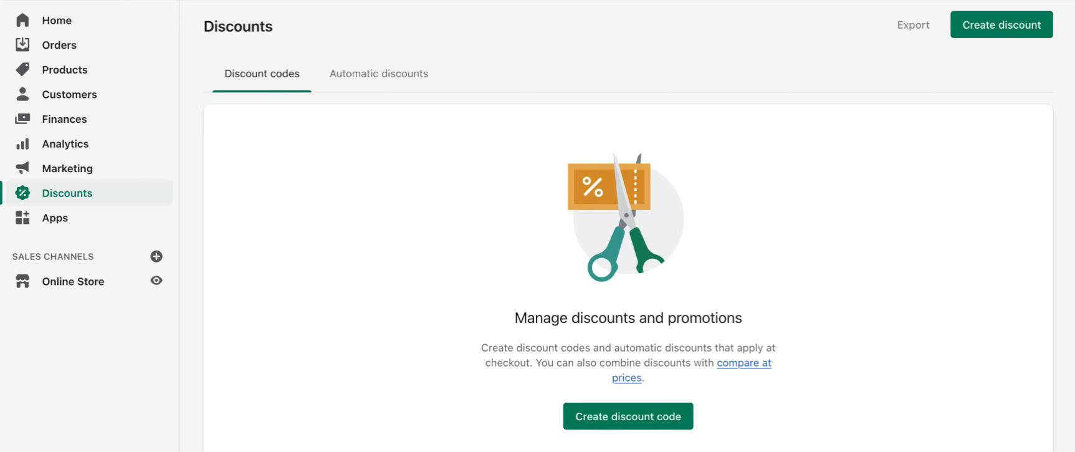The image size is (1075, 452).
Task: View online store via eye icon
Action: [x=156, y=281]
